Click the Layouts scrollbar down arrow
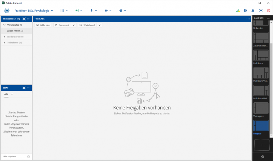 click(271, 136)
